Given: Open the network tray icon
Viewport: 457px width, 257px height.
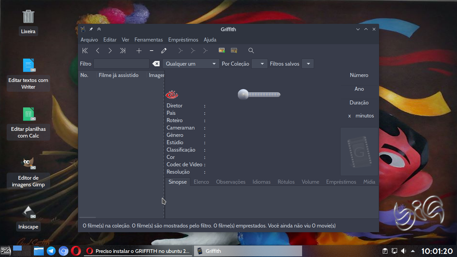Looking at the screenshot, I should click(395, 251).
